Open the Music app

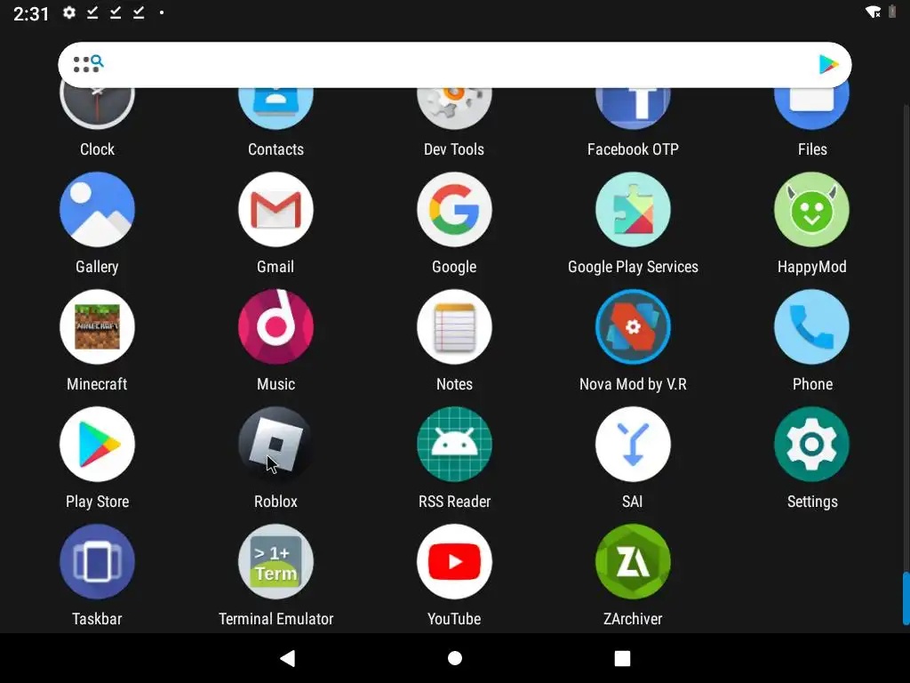[x=275, y=327]
